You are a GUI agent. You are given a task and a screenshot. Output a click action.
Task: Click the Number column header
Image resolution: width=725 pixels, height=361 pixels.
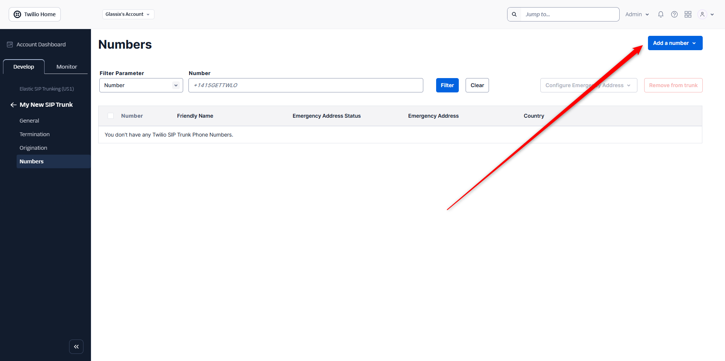tap(132, 116)
